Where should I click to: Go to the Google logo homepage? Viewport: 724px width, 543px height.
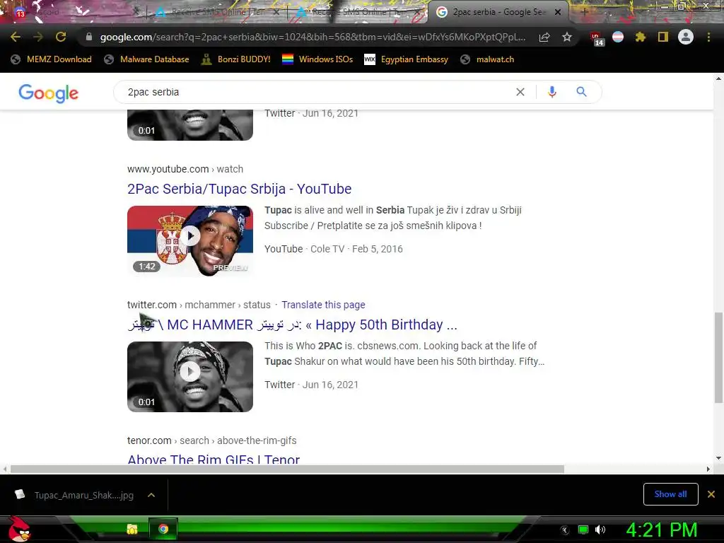tap(49, 93)
